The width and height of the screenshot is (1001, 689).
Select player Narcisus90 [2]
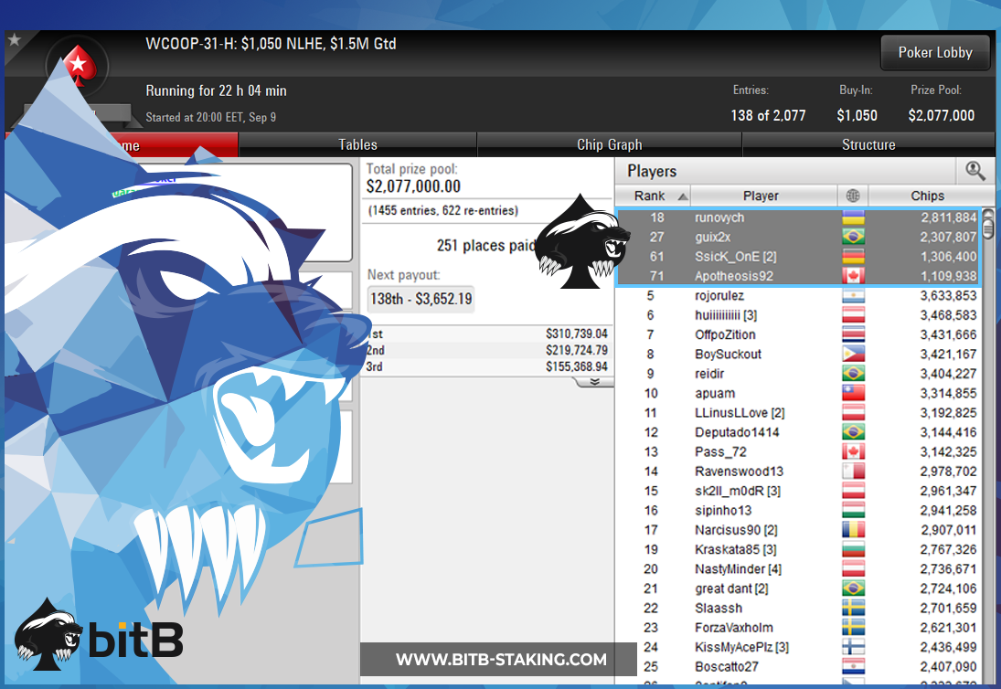pos(799,530)
